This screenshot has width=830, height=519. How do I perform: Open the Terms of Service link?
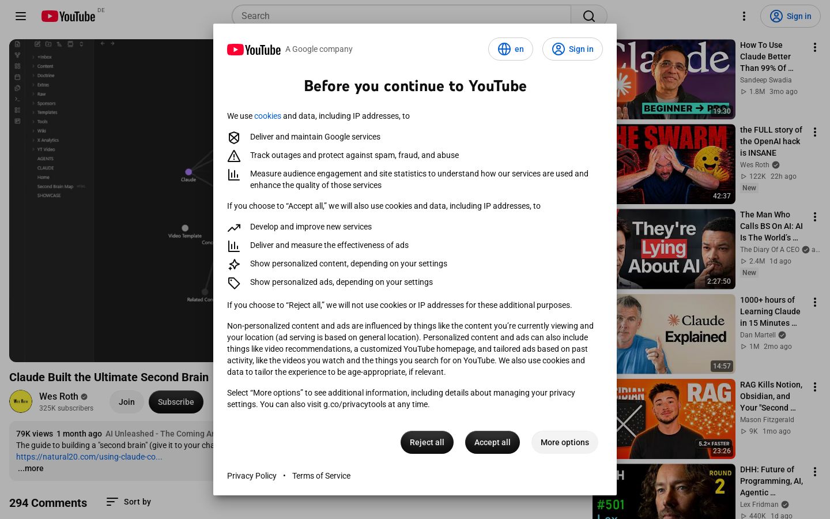coord(321,476)
